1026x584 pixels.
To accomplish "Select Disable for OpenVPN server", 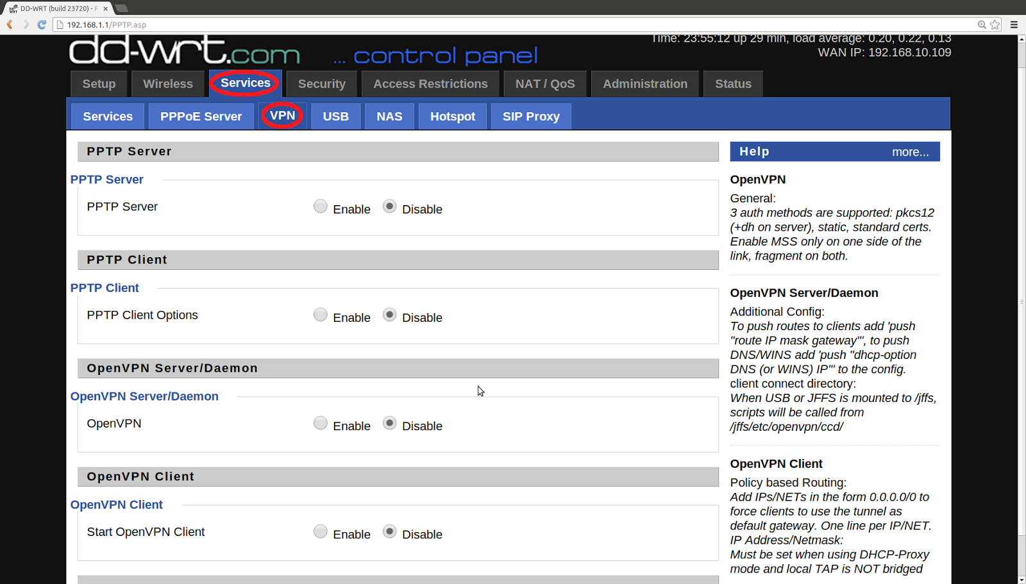I will [389, 423].
